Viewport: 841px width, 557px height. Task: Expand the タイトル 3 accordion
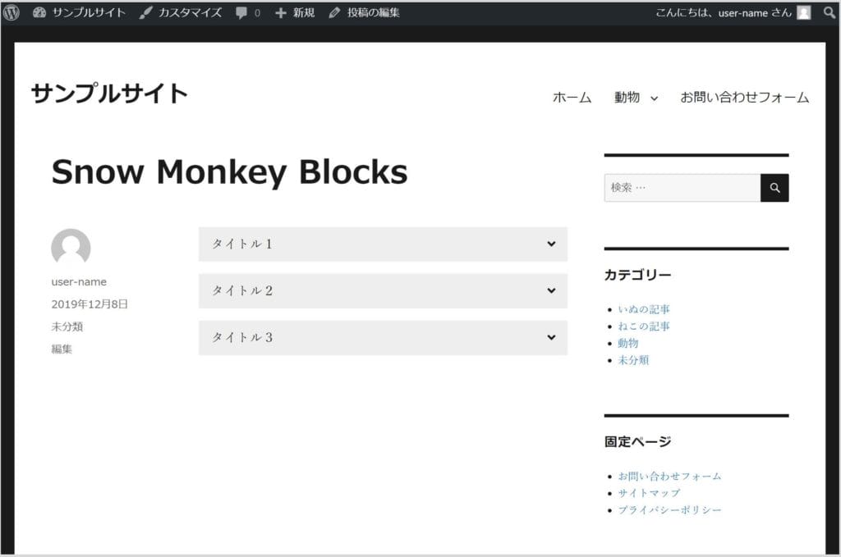tap(383, 337)
